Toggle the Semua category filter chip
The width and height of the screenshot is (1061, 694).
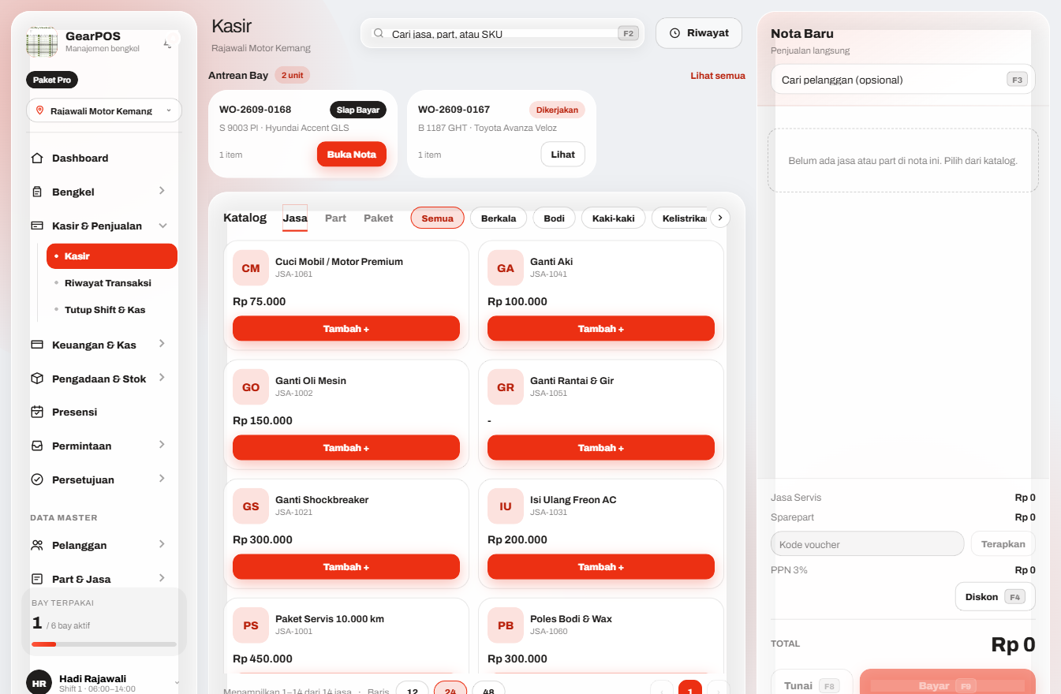coord(437,218)
